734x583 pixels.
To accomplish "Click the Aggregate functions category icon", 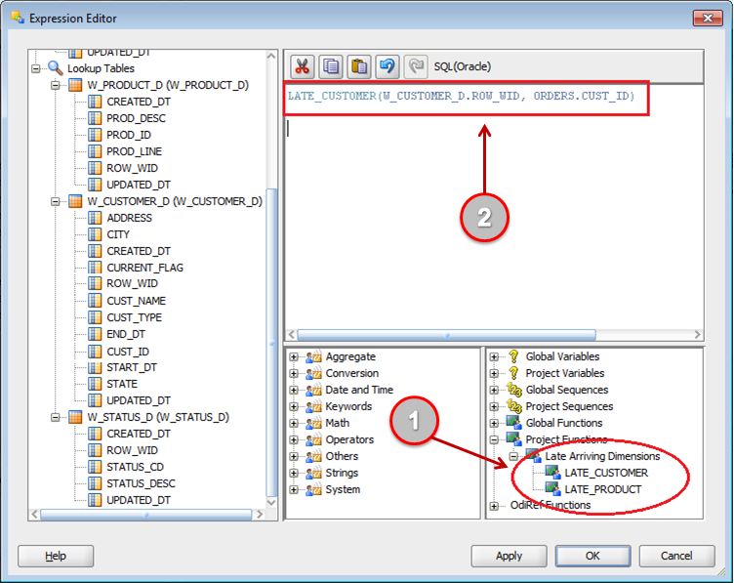I will [x=313, y=356].
